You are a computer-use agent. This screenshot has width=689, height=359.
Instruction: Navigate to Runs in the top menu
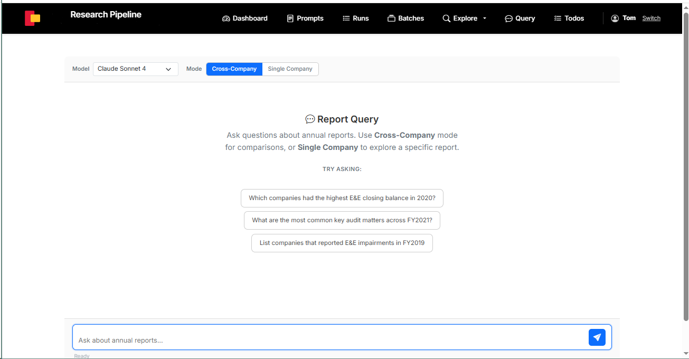[x=356, y=18]
